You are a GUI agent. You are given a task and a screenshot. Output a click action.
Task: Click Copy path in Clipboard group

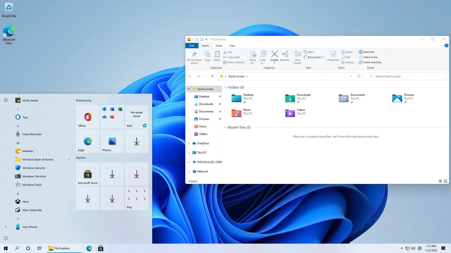click(x=232, y=57)
